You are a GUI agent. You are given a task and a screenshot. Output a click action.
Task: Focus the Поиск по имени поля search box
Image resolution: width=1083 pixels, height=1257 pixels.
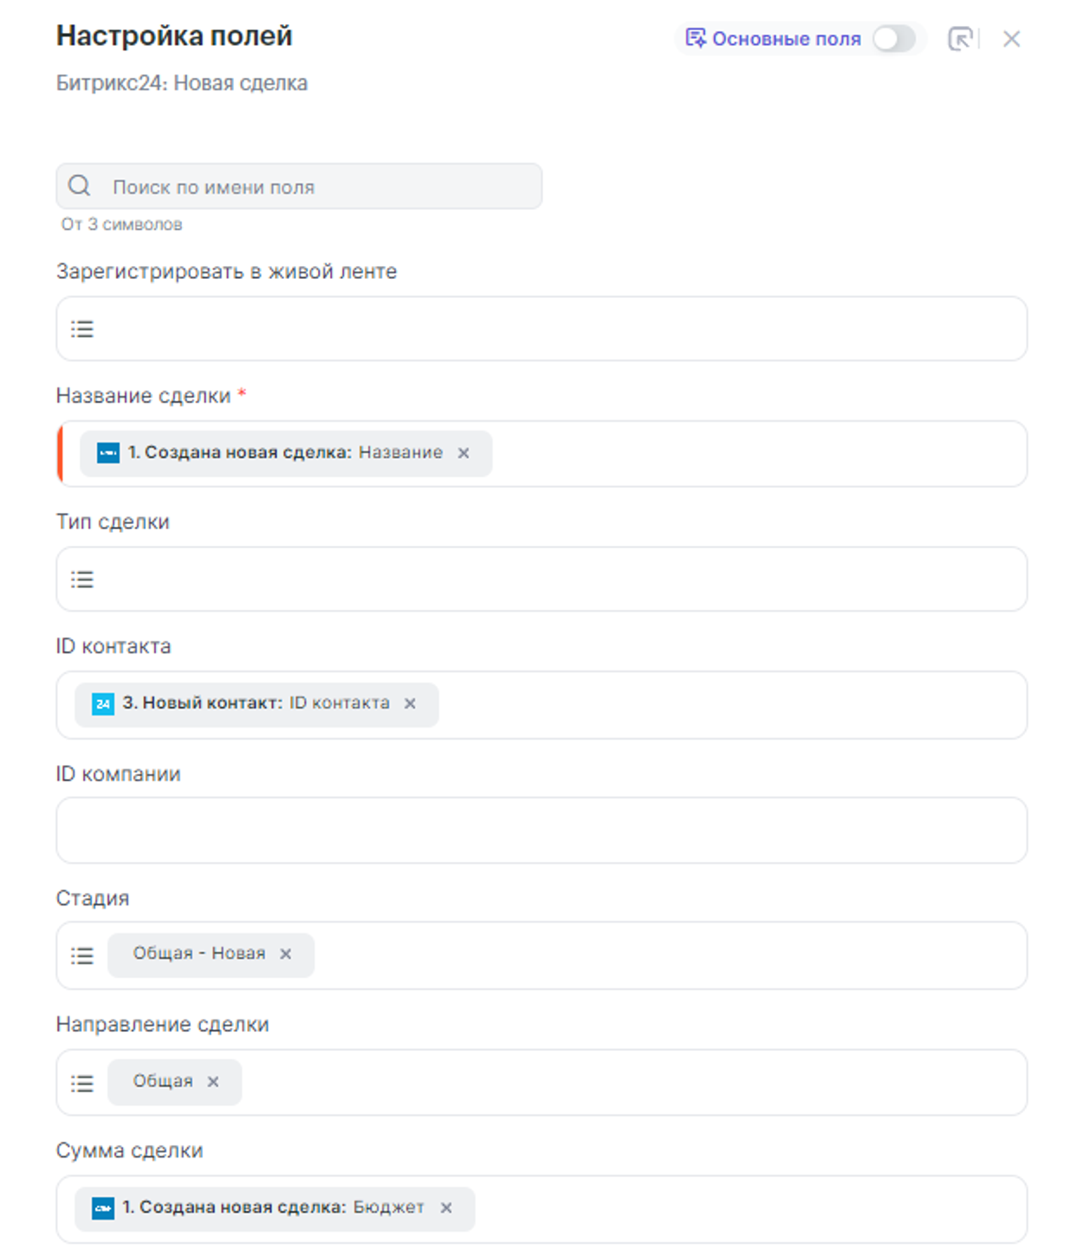click(321, 187)
